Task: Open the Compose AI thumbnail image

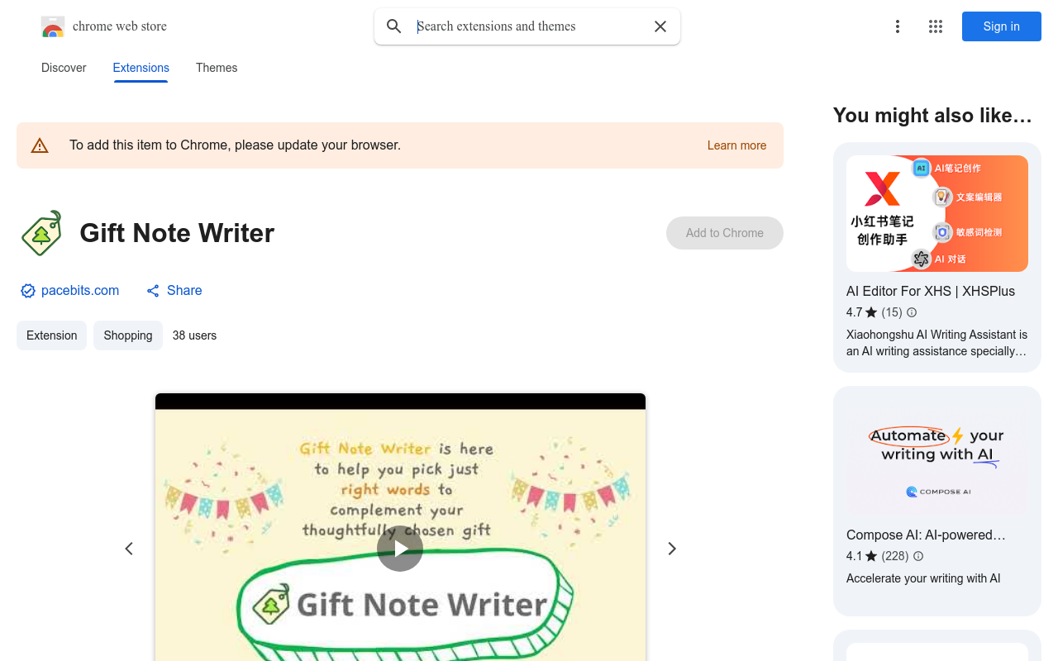Action: tap(937, 458)
